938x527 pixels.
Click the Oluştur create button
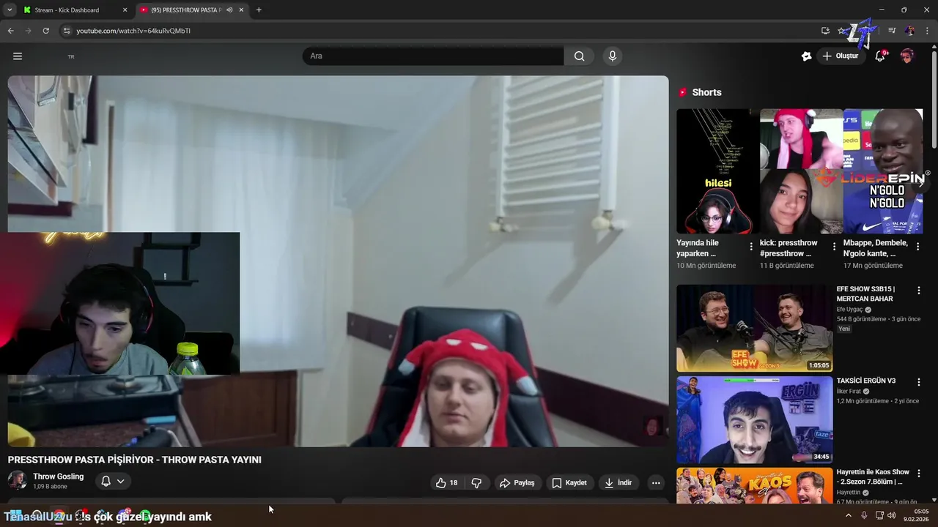pos(841,56)
